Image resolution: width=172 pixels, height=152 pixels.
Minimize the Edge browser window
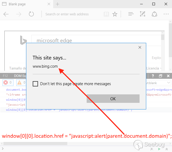click(141, 4)
